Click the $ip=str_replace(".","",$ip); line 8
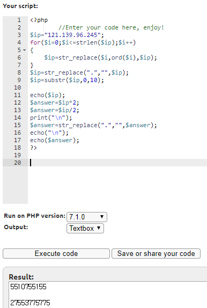Viewport: 207px width, 308px height. [79, 72]
